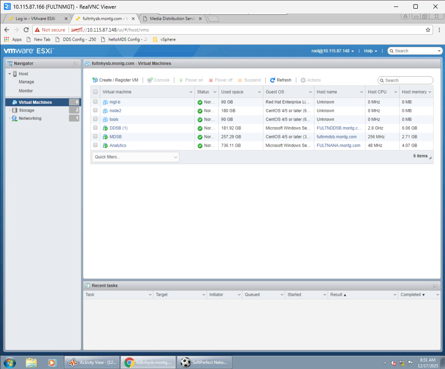Viewport: 445px width, 369px height.
Task: Check the box for MDSB row
Action: click(x=95, y=136)
